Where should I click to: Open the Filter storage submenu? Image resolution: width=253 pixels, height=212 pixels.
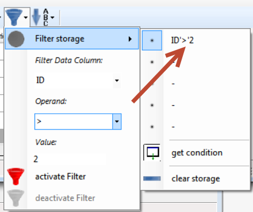click(72, 38)
